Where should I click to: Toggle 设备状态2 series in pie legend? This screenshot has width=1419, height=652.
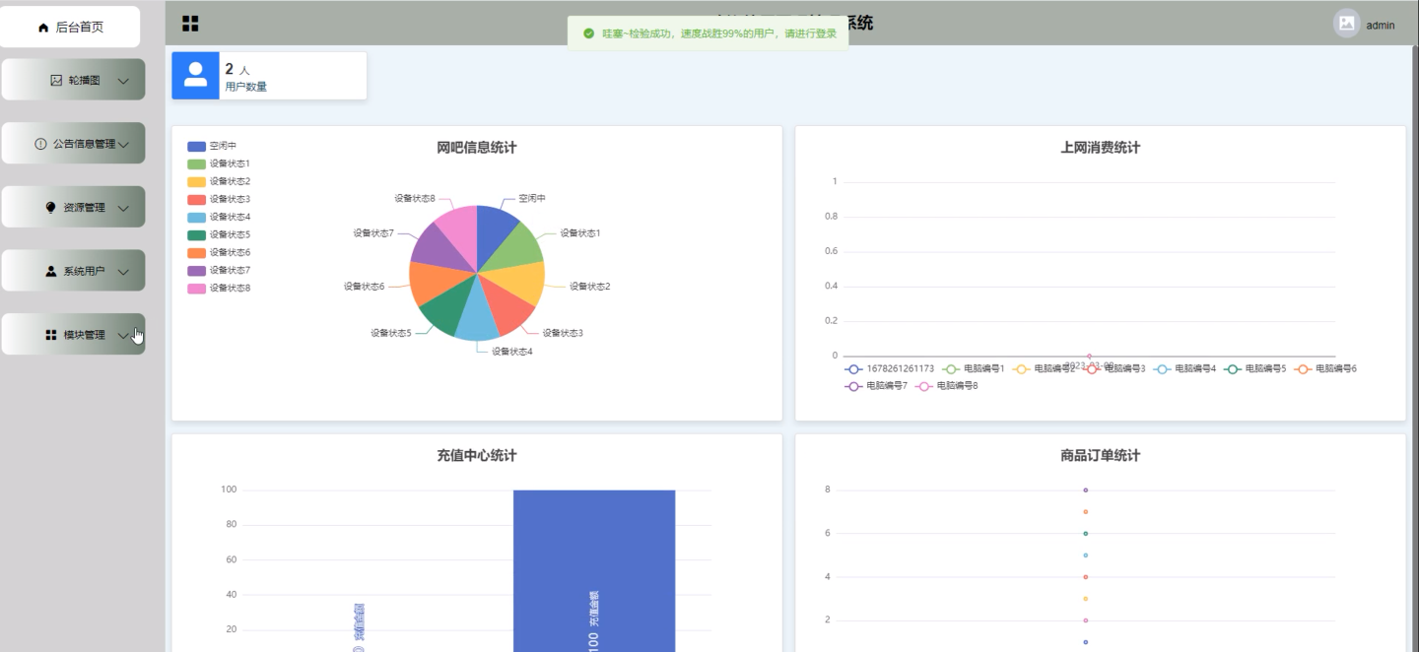(x=219, y=181)
